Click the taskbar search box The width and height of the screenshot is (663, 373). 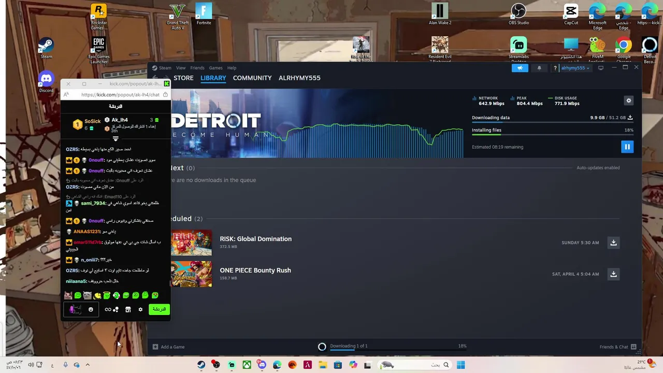click(x=414, y=365)
